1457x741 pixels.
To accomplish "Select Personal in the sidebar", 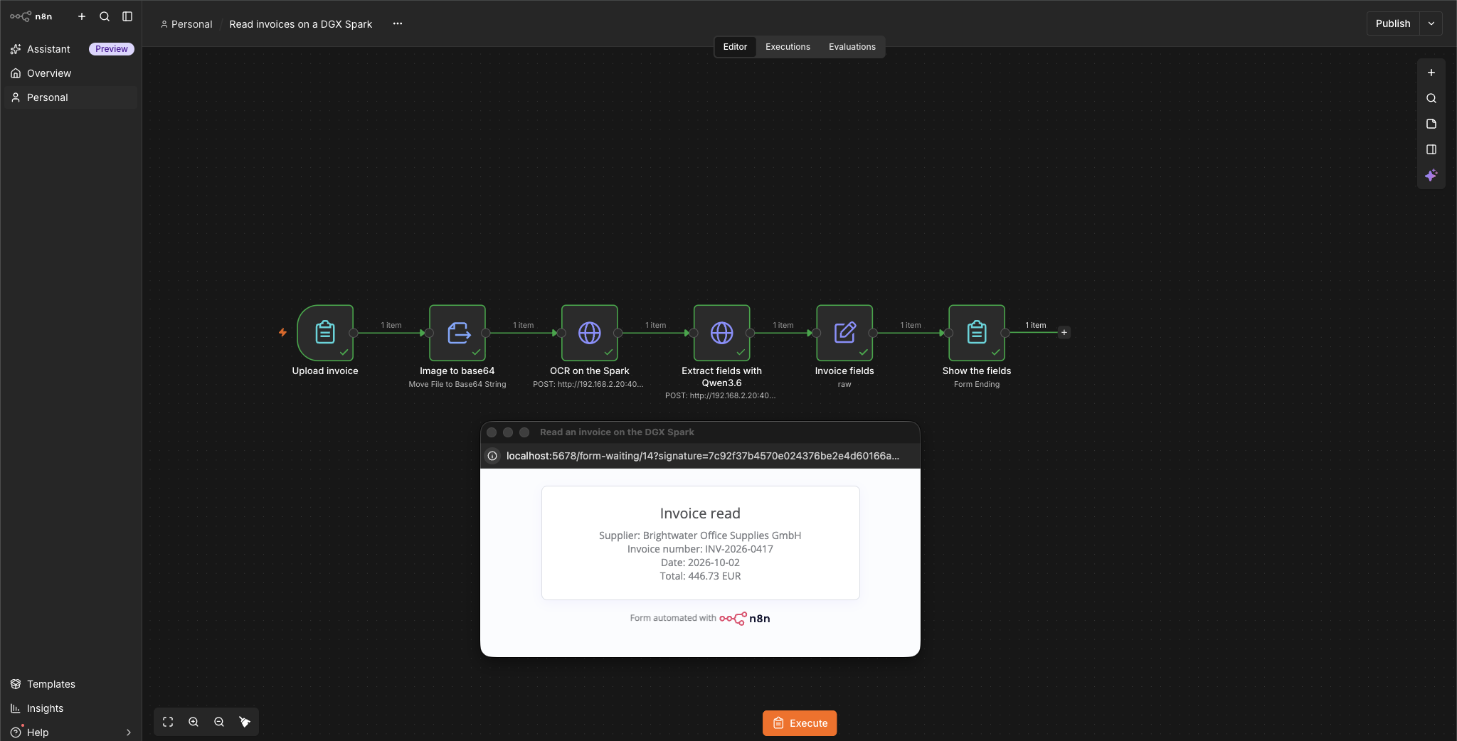I will click(x=71, y=97).
